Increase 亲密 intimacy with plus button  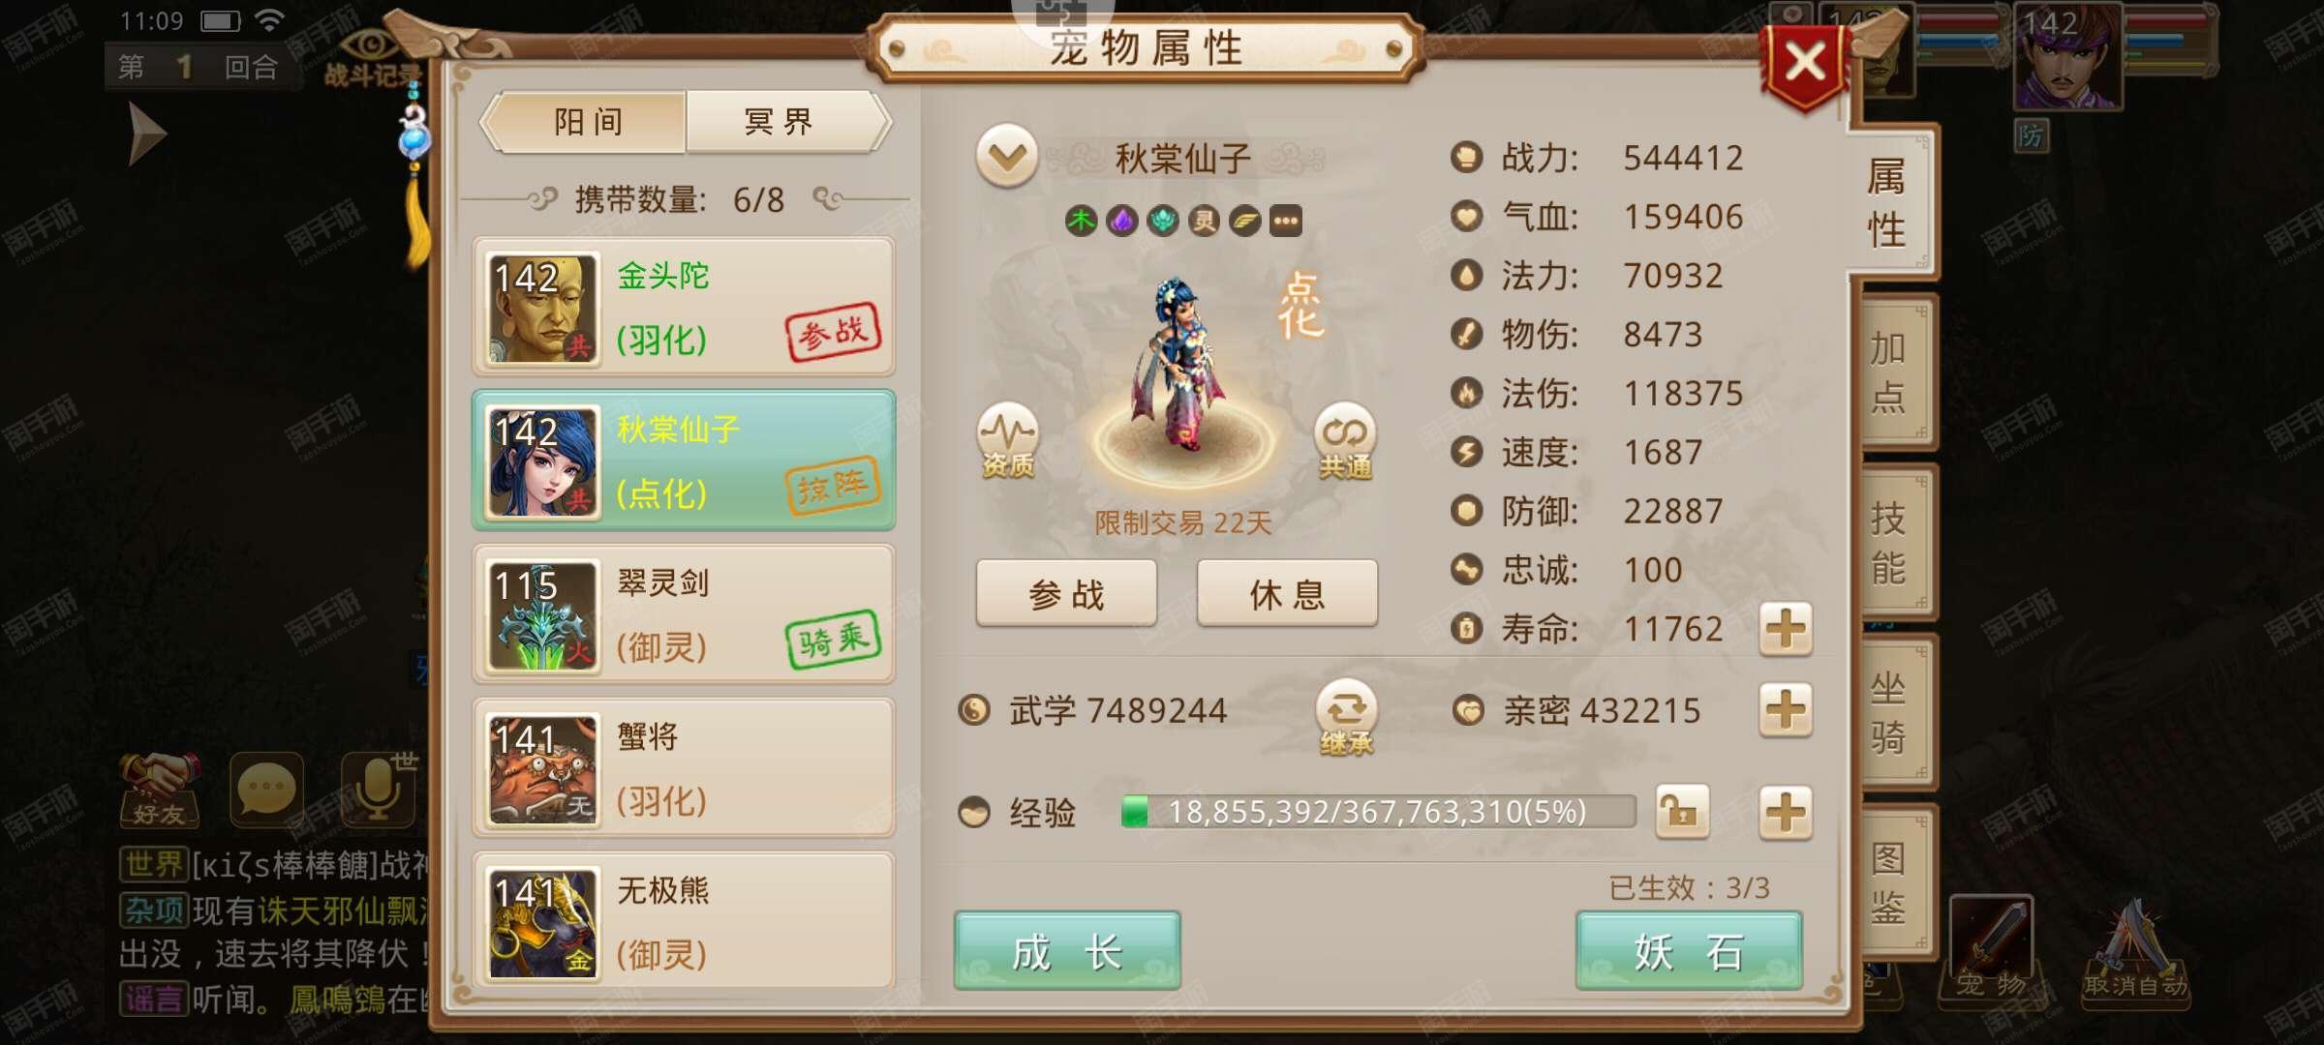pos(1786,710)
